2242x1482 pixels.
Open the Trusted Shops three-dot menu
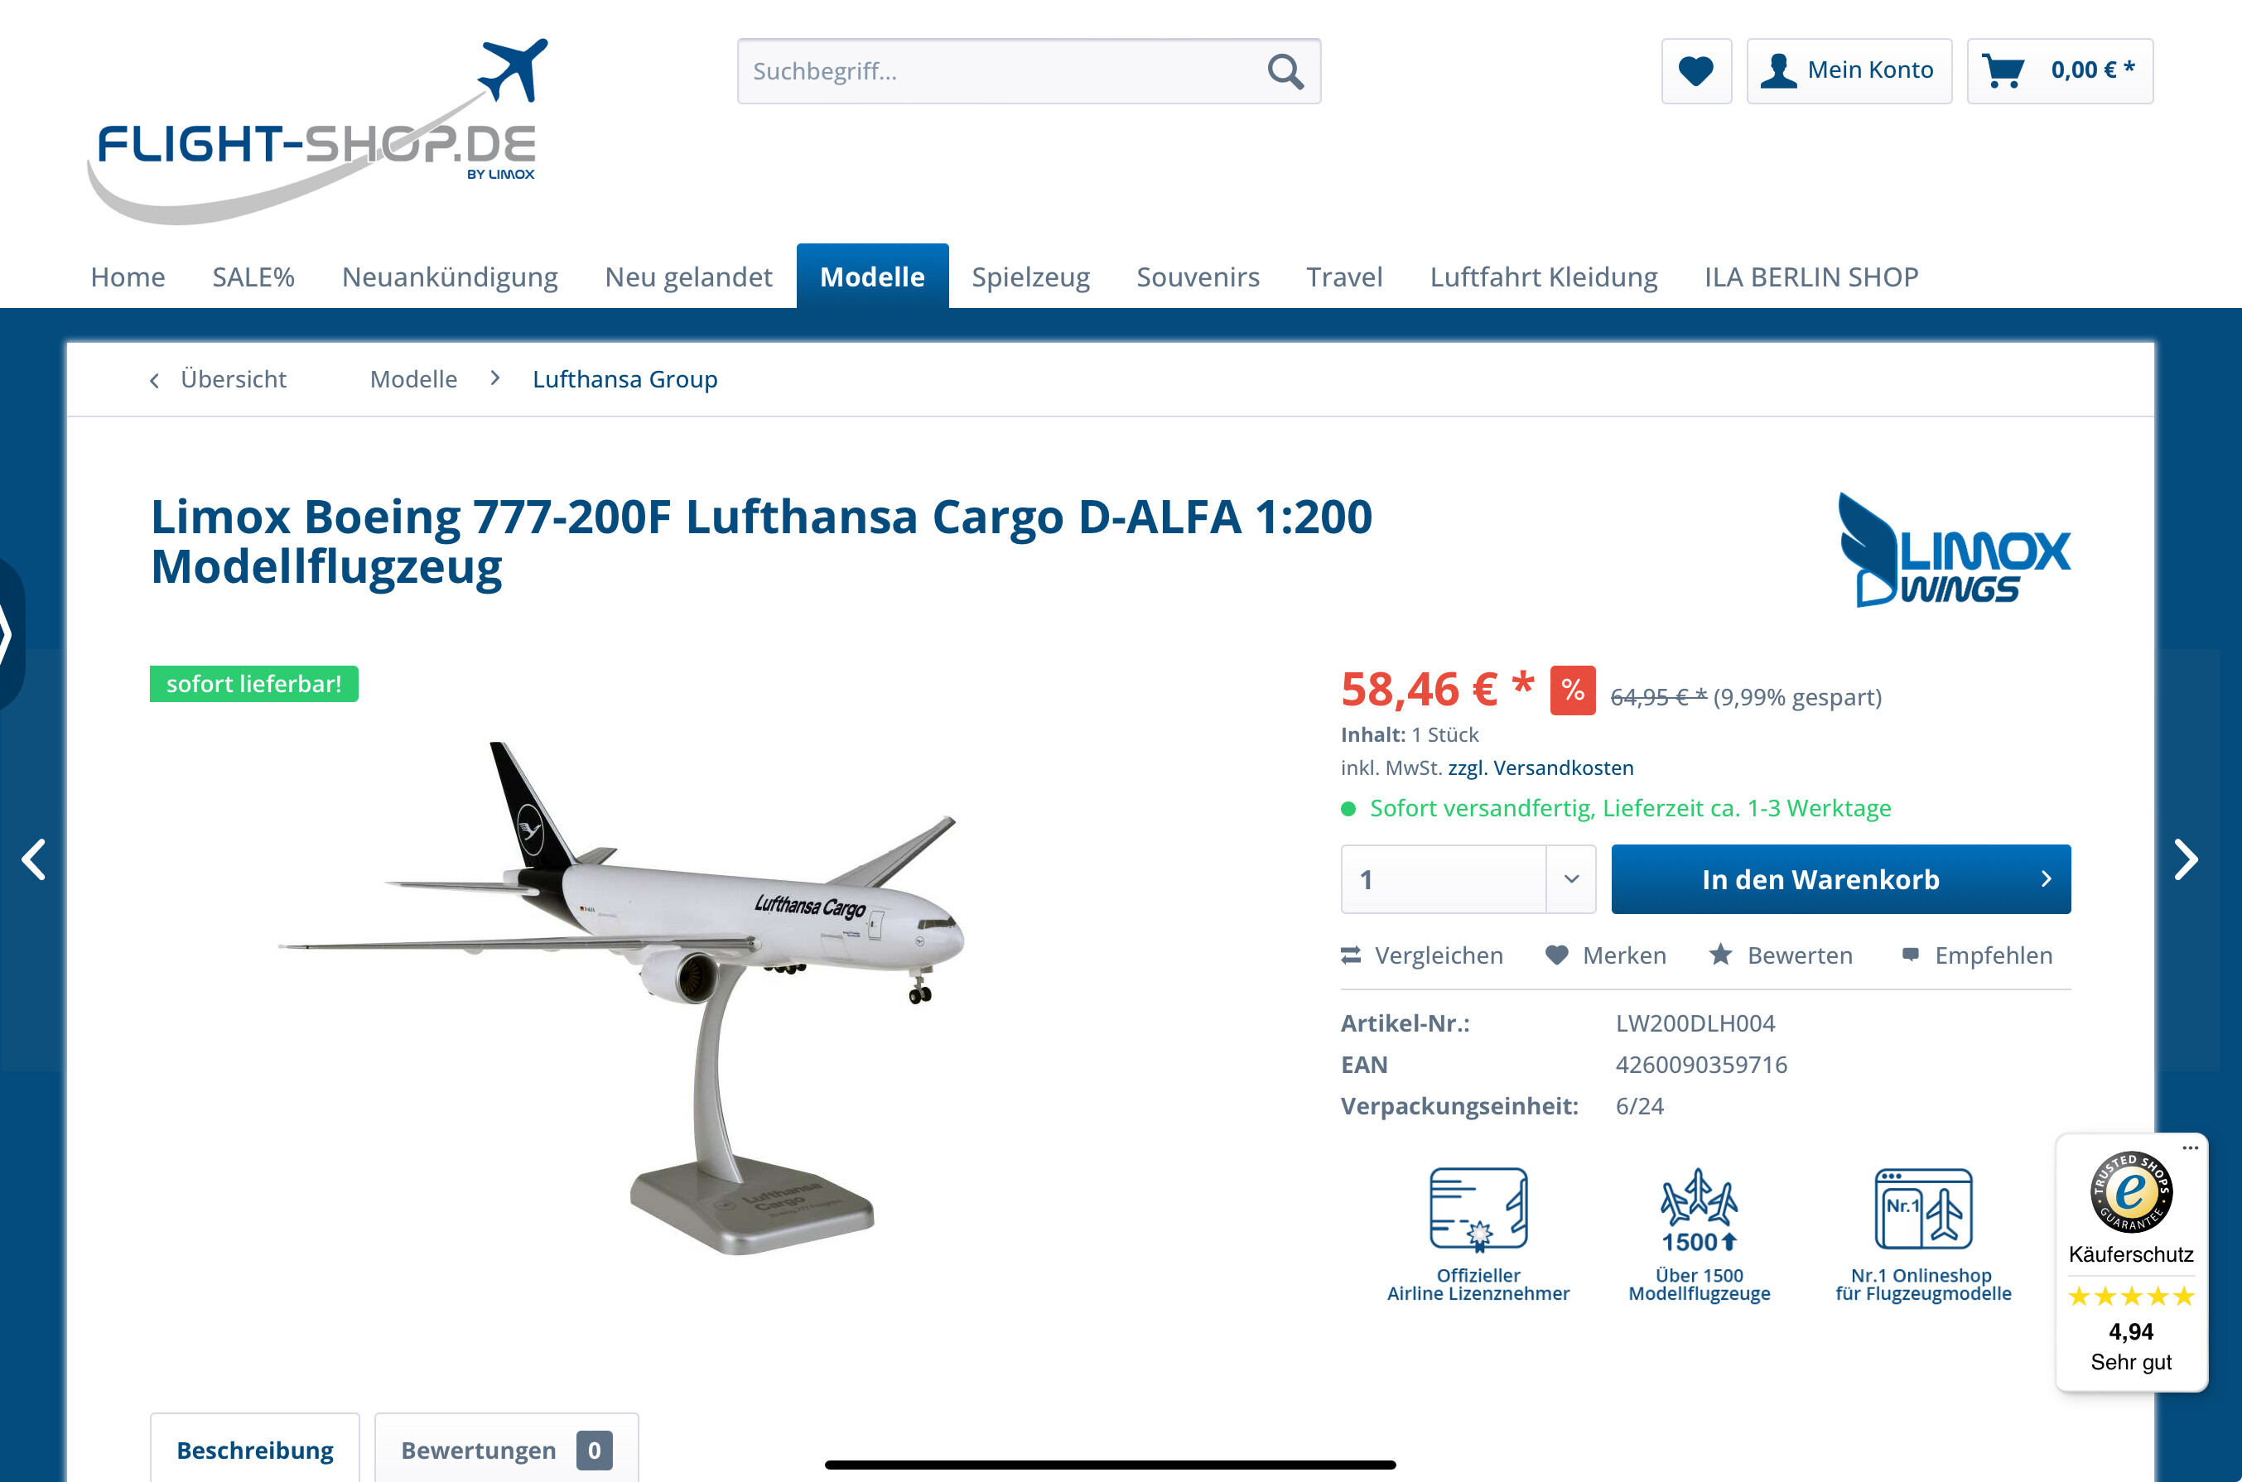tap(2190, 1148)
